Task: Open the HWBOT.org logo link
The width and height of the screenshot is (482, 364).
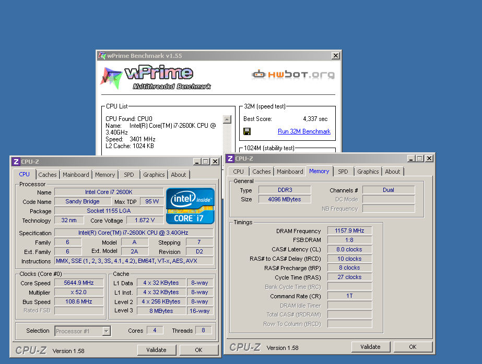Action: pyautogui.click(x=293, y=75)
